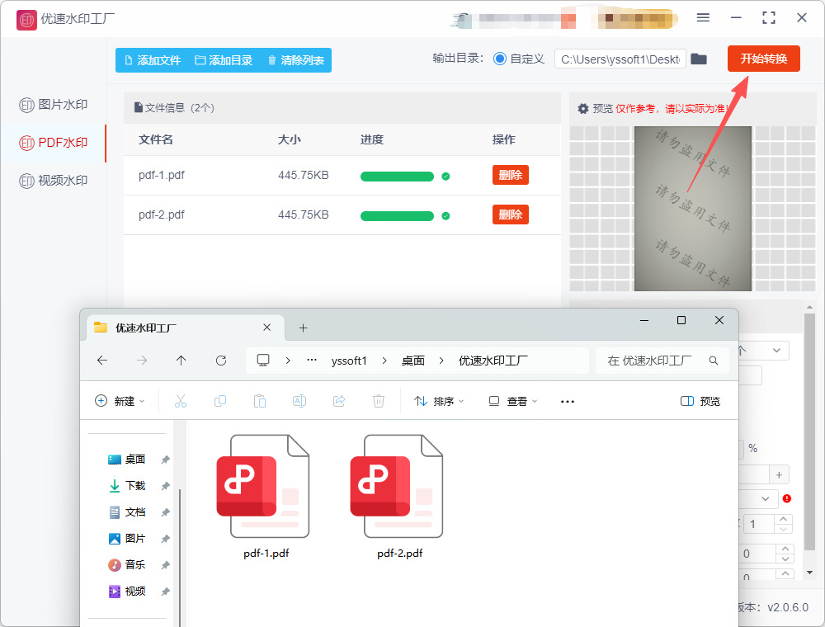Select the 自定义 output directory radio
825x627 pixels.
(499, 59)
